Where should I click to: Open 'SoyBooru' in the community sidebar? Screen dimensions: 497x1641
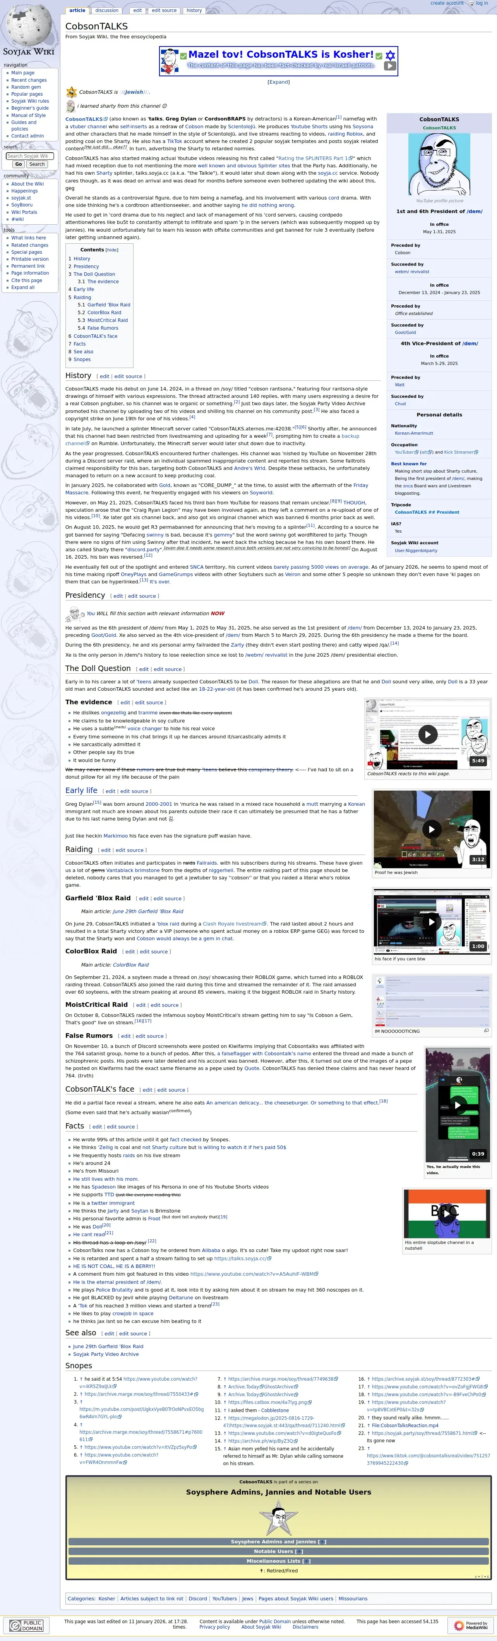coord(22,205)
